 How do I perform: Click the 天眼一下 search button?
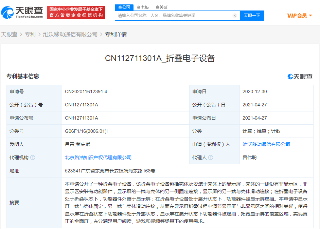(x=252, y=16)
